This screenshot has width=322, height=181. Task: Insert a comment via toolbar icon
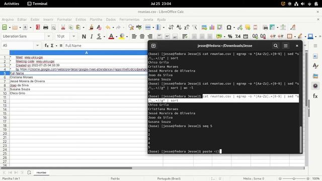[248, 27]
